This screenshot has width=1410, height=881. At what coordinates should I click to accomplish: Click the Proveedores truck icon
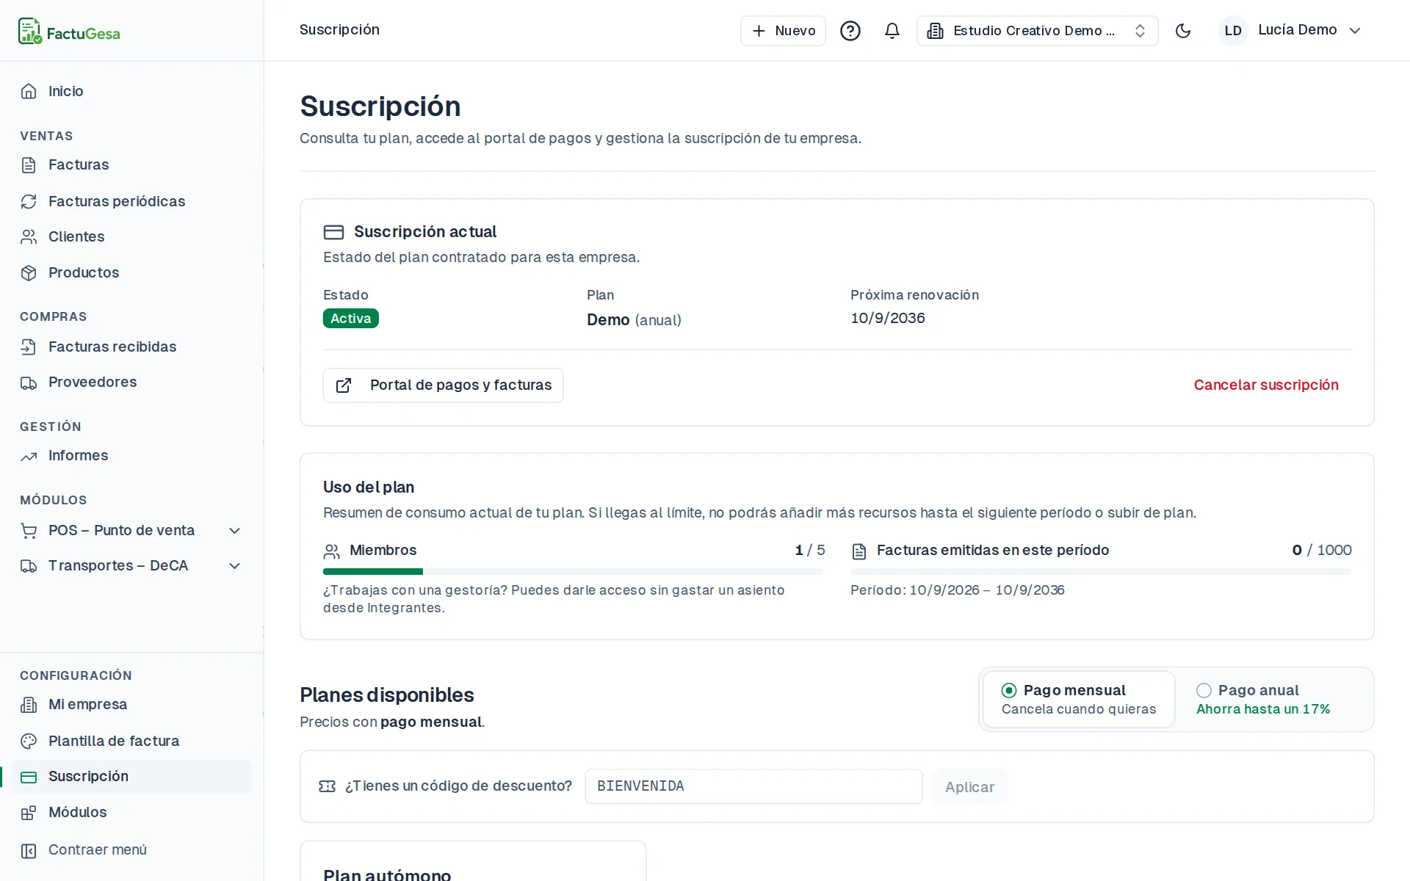coord(29,383)
